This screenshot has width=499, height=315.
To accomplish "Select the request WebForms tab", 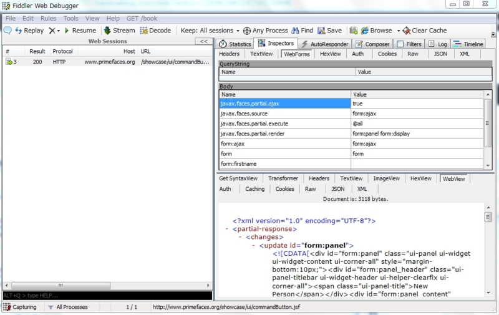I will (x=297, y=54).
